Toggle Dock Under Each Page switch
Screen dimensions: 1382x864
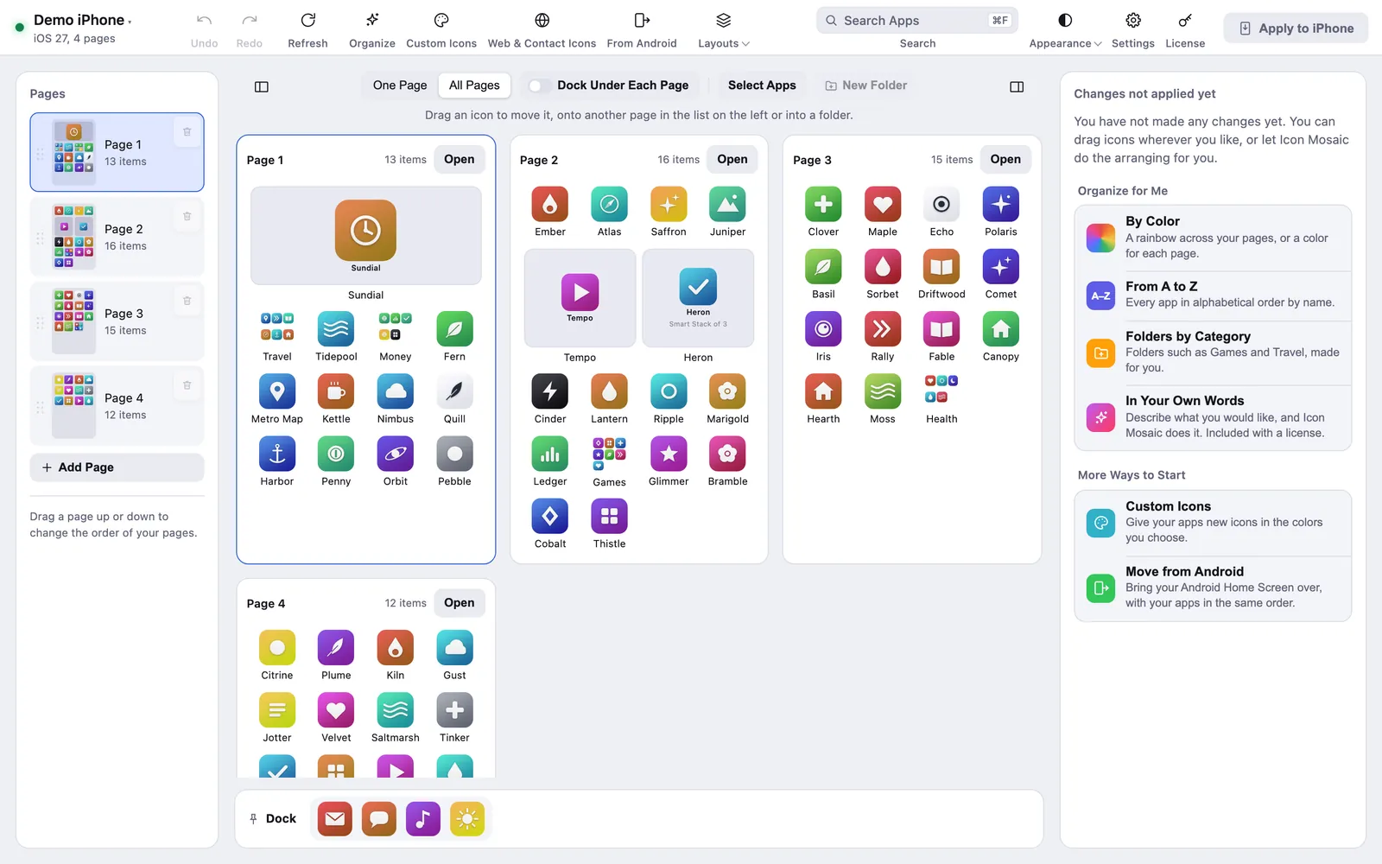pyautogui.click(x=540, y=86)
